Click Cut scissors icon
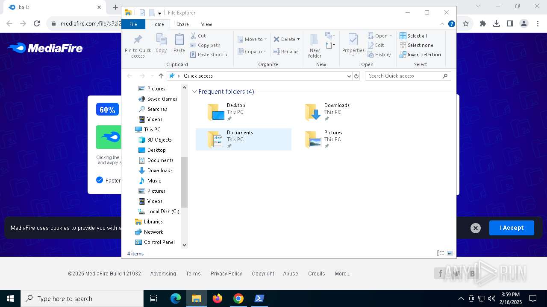 click(193, 36)
